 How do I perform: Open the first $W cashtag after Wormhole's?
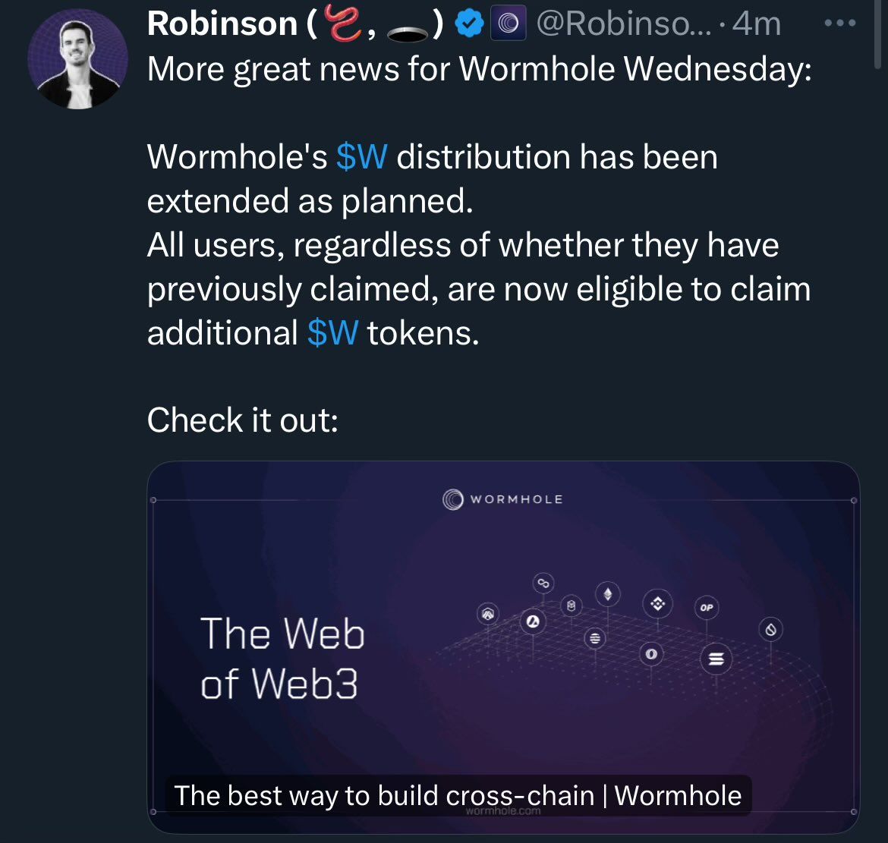pos(361,157)
